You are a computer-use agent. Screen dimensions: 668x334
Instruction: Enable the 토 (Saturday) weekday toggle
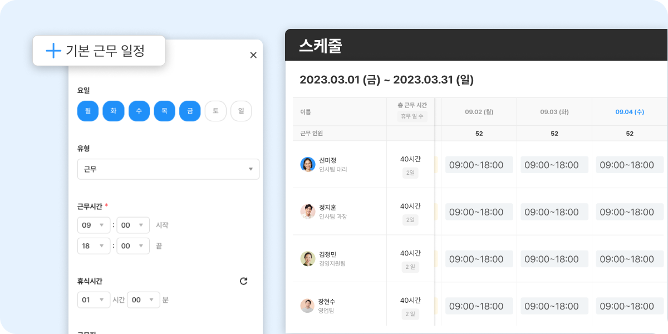coord(215,111)
